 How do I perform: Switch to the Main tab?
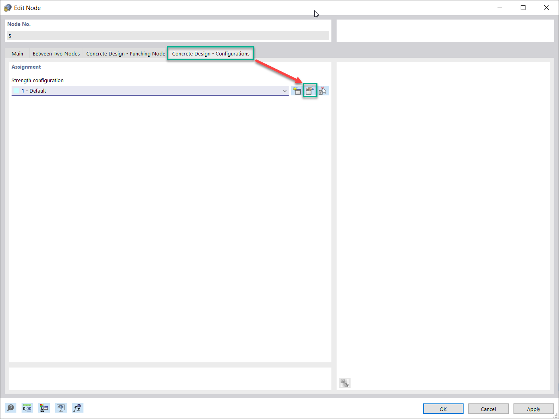click(x=17, y=53)
